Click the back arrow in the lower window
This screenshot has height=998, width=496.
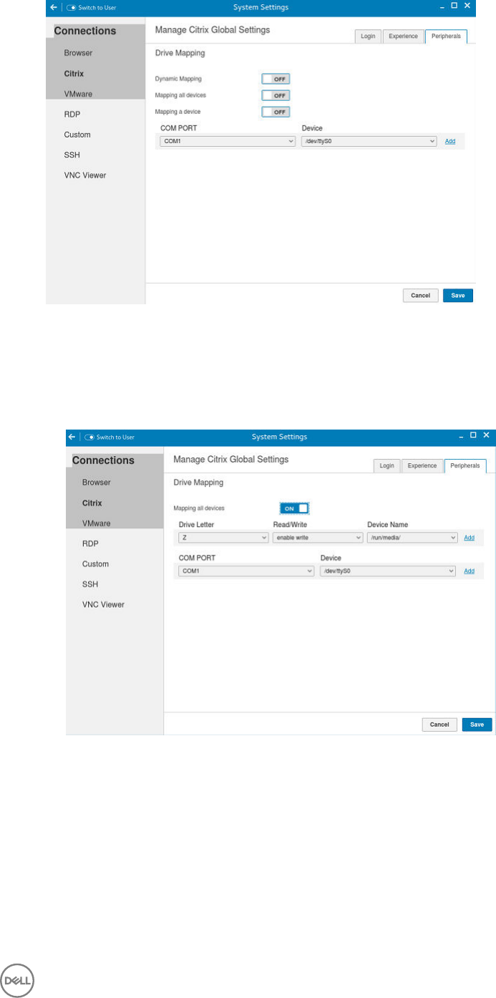[x=72, y=437]
